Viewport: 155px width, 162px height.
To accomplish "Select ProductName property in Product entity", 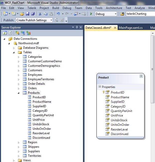I will (x=120, y=97).
